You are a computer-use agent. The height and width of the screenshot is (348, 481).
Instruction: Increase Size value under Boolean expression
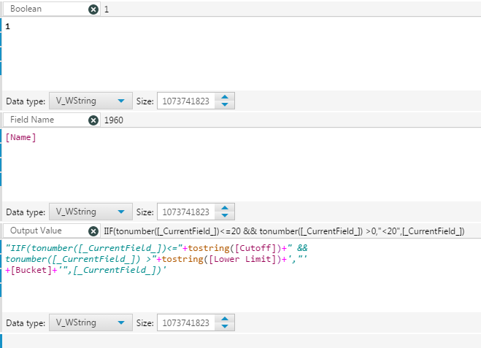click(225, 97)
